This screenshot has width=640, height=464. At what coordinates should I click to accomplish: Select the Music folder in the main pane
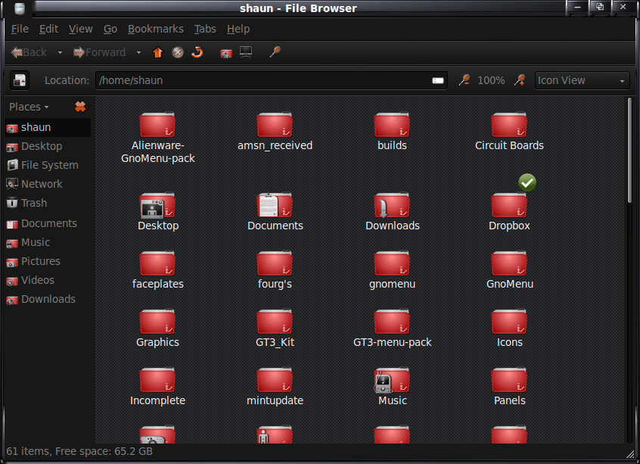392,380
